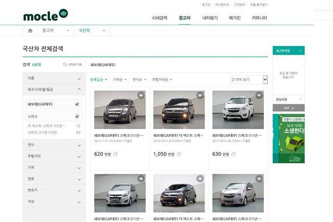Click compare icon next to 630만원 price

(234, 154)
